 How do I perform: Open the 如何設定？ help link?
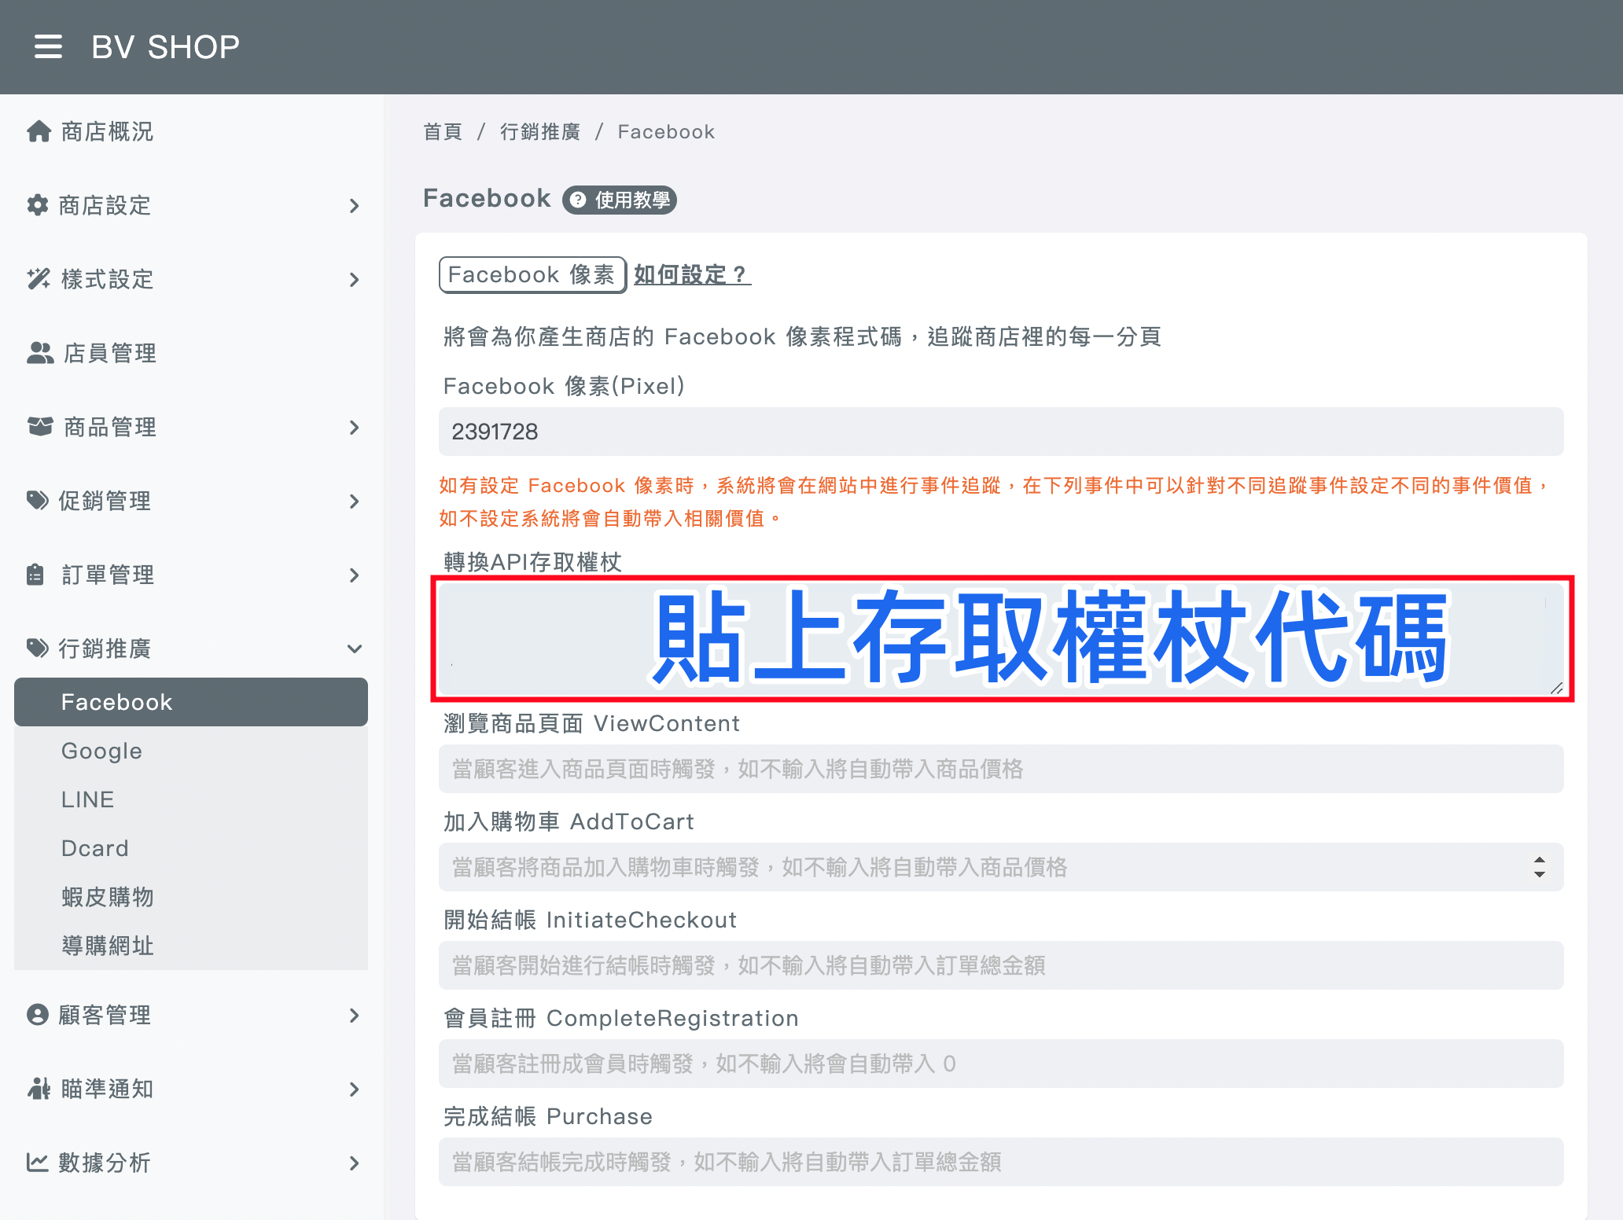692,274
